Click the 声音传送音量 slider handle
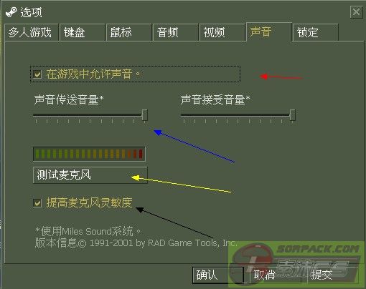 click(x=145, y=115)
